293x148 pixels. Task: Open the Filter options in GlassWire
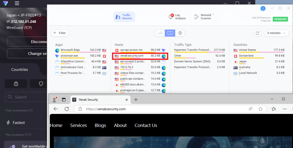[x=60, y=33]
